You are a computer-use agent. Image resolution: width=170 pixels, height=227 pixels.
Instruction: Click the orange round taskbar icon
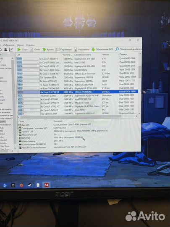[21, 185]
